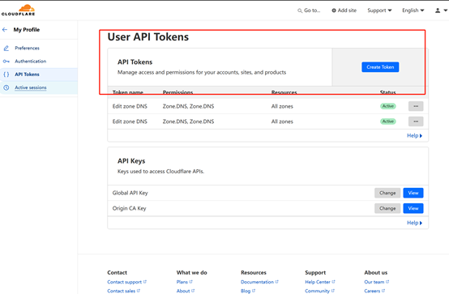Open options for first Edit zone DNS token

pyautogui.click(x=416, y=106)
